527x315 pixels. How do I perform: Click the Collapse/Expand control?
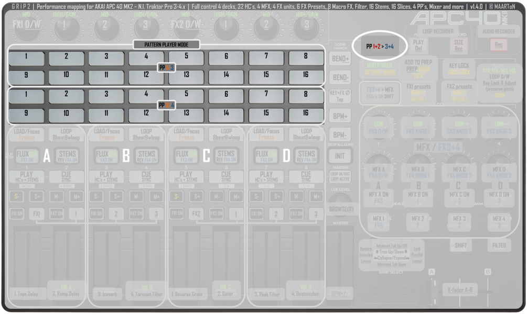[x=392, y=258]
